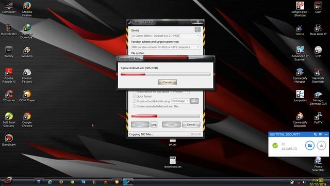Open the Log button in Rufus
330x186 pixels.
[154, 125]
